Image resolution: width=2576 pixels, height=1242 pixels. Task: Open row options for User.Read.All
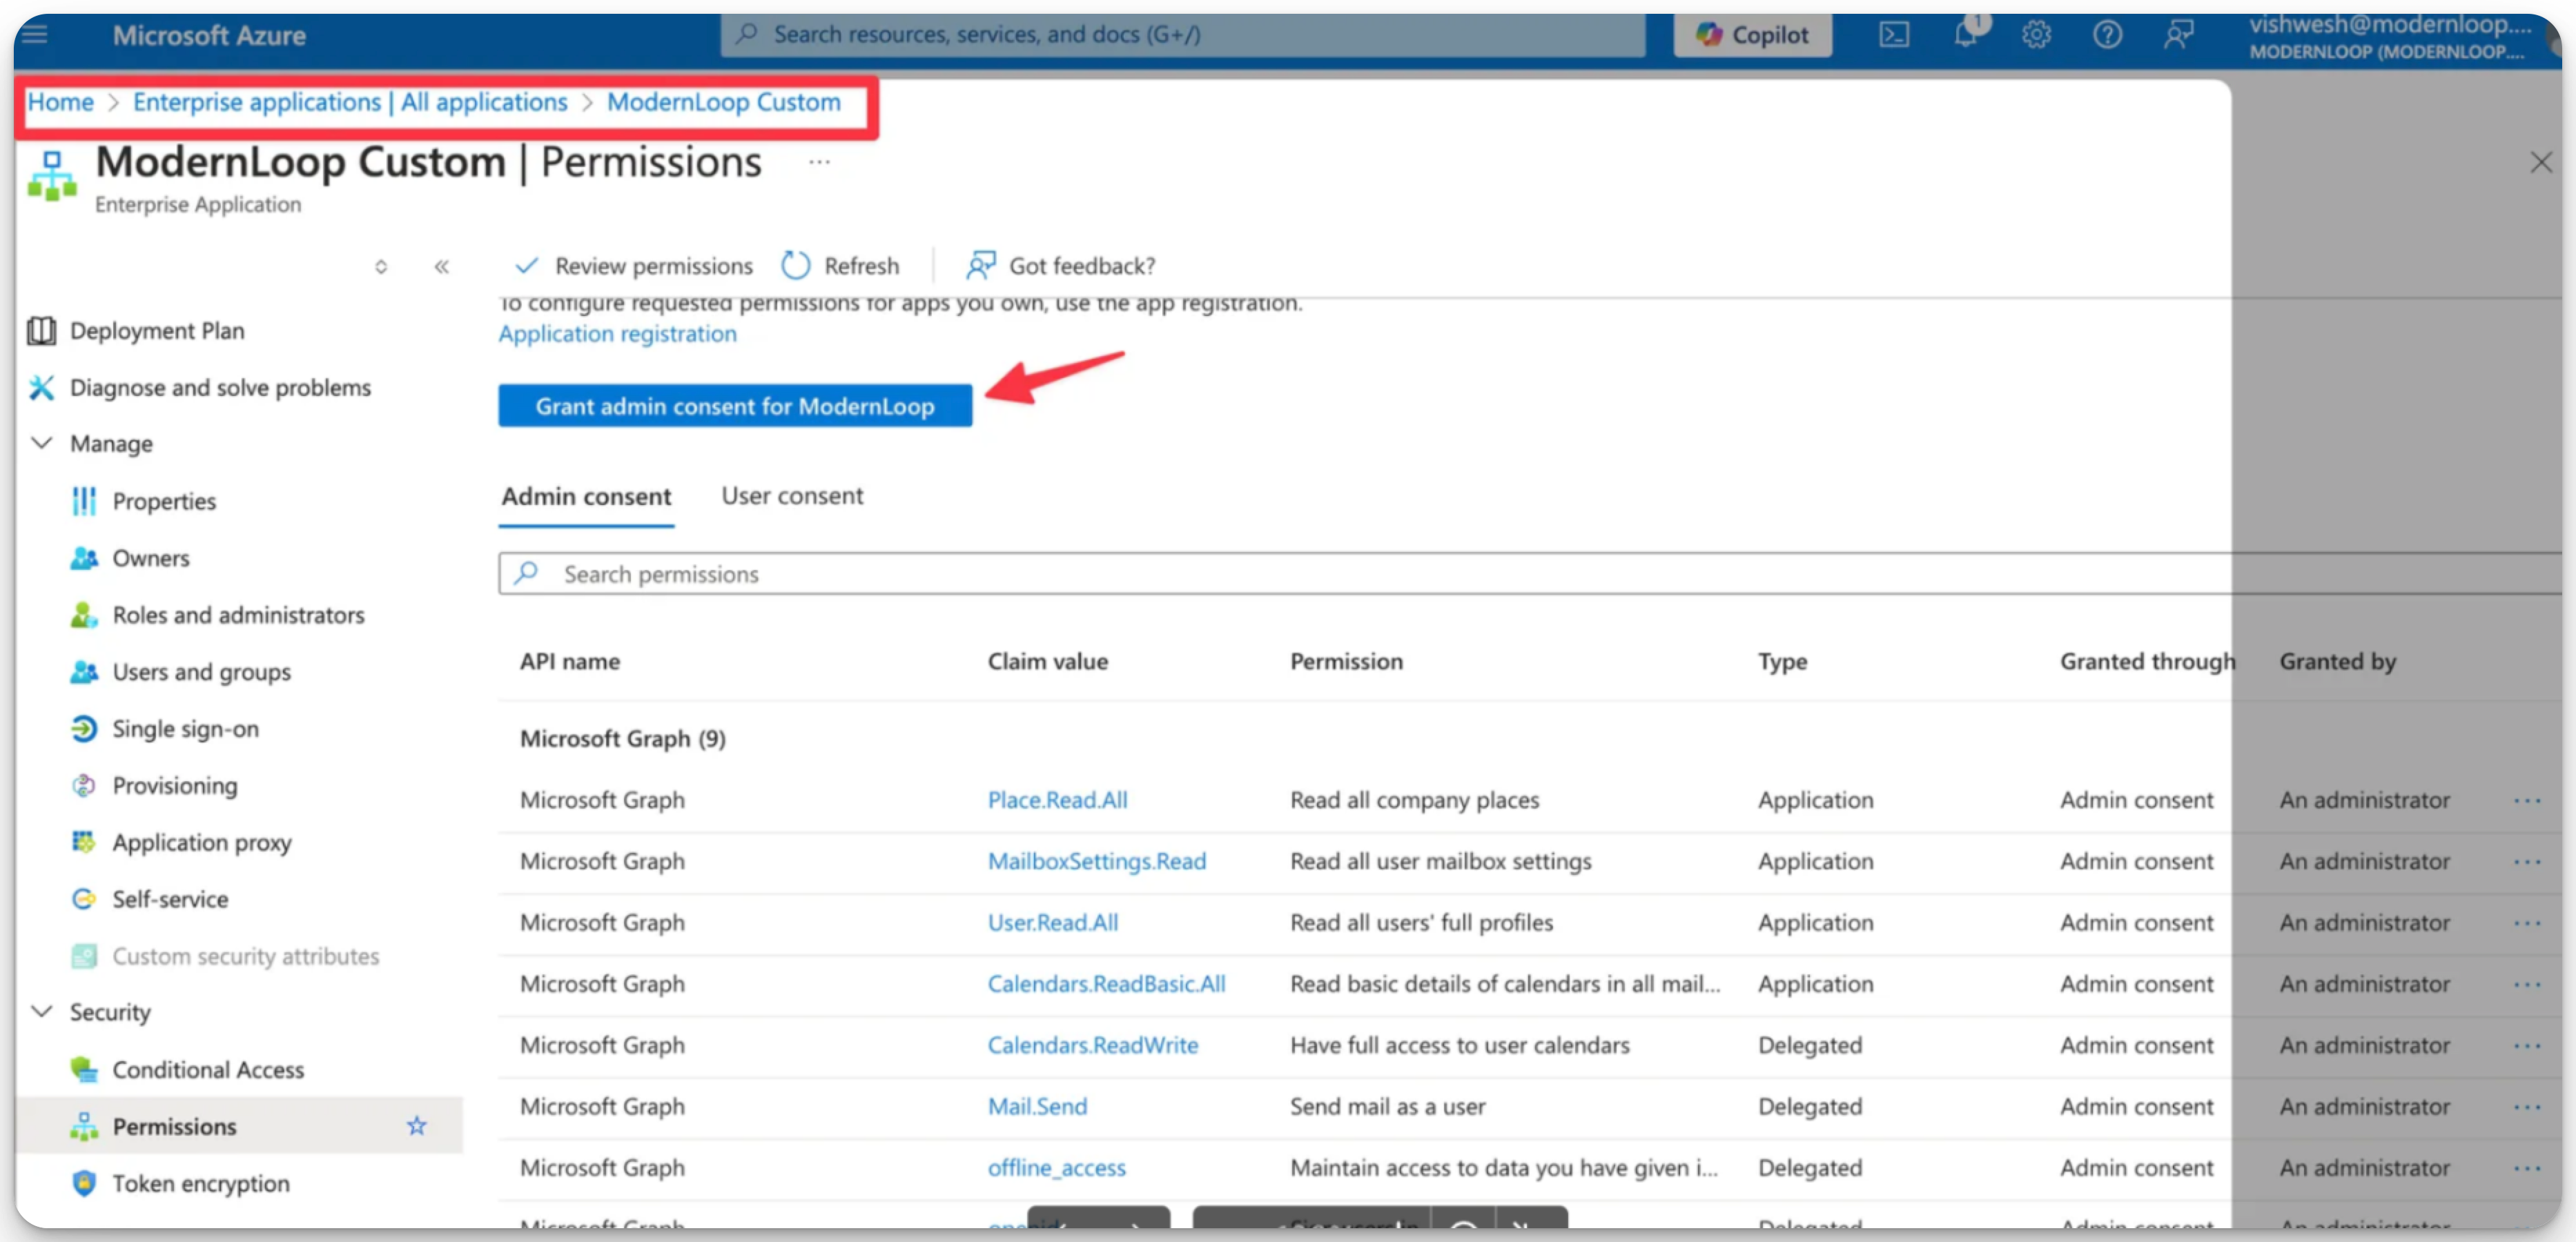click(2527, 922)
